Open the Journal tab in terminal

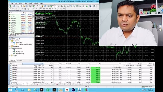click(x=87, y=84)
